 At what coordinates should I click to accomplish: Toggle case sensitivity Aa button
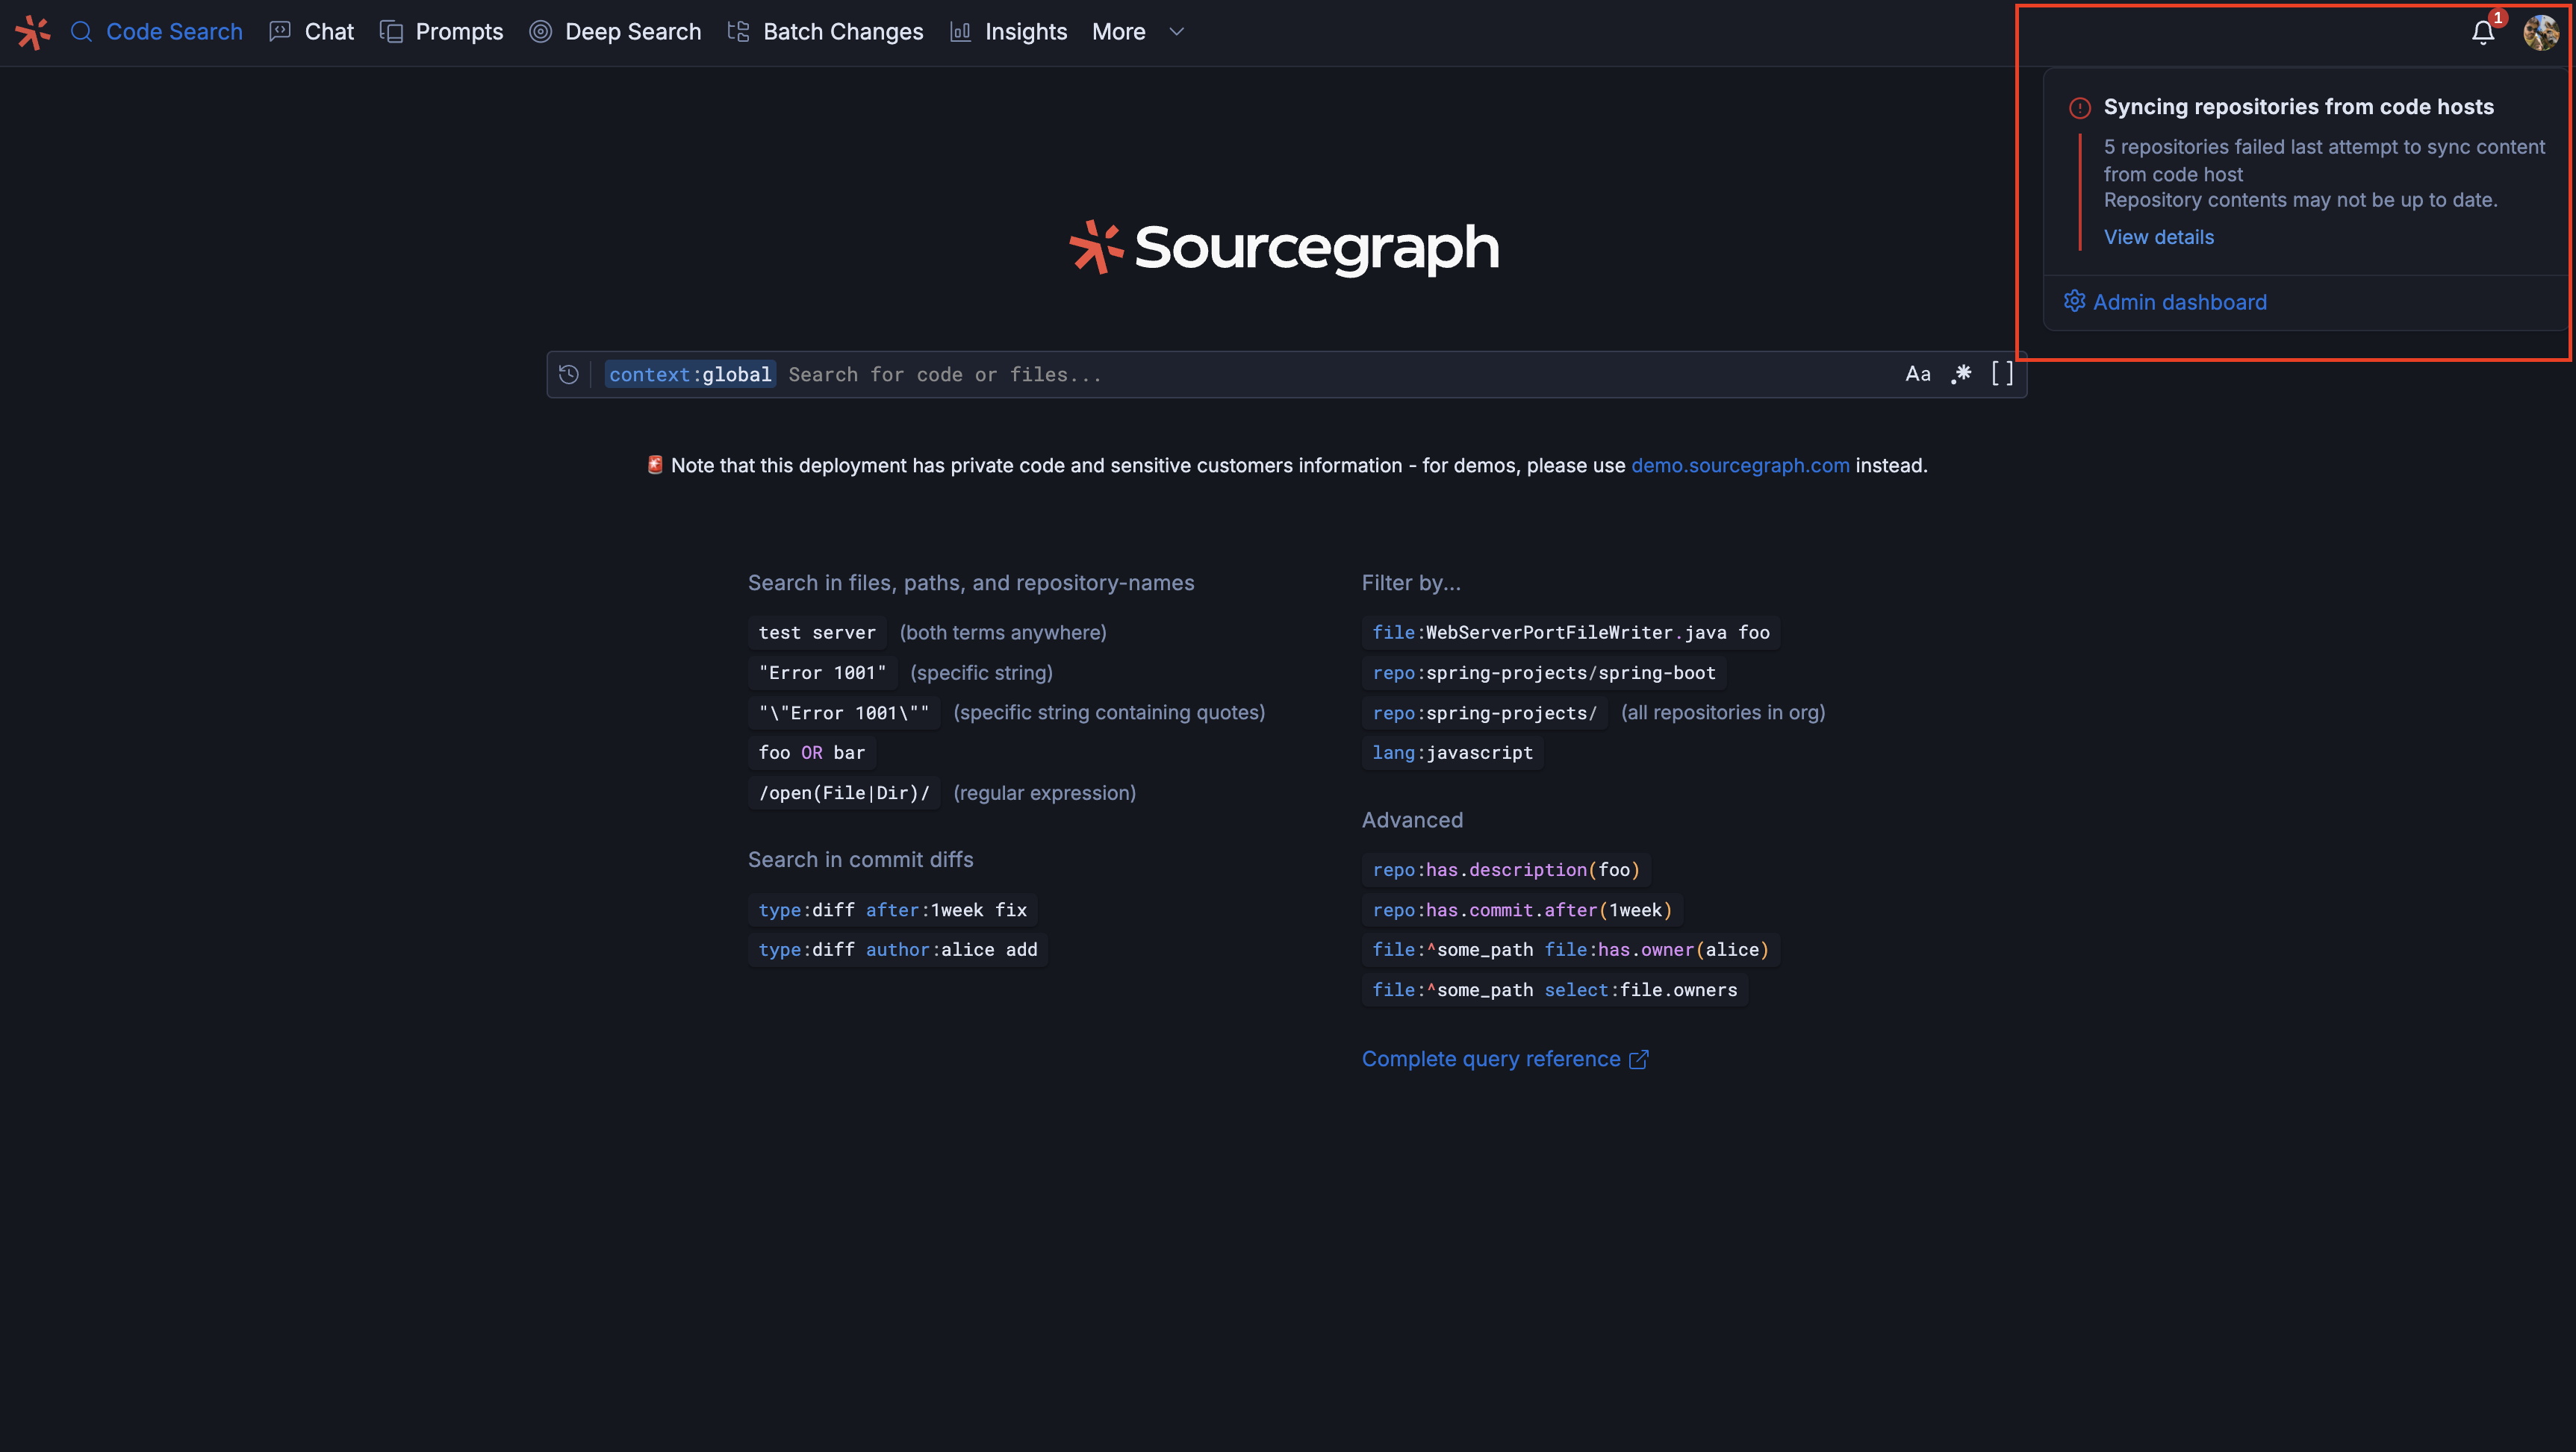pos(1917,375)
